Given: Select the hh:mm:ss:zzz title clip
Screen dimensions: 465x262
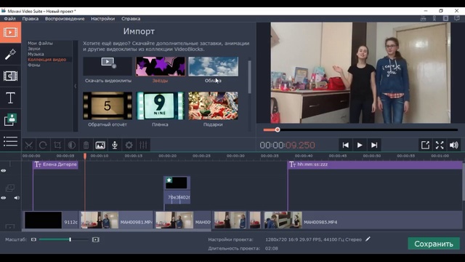Looking at the screenshot, I should click(x=375, y=164).
